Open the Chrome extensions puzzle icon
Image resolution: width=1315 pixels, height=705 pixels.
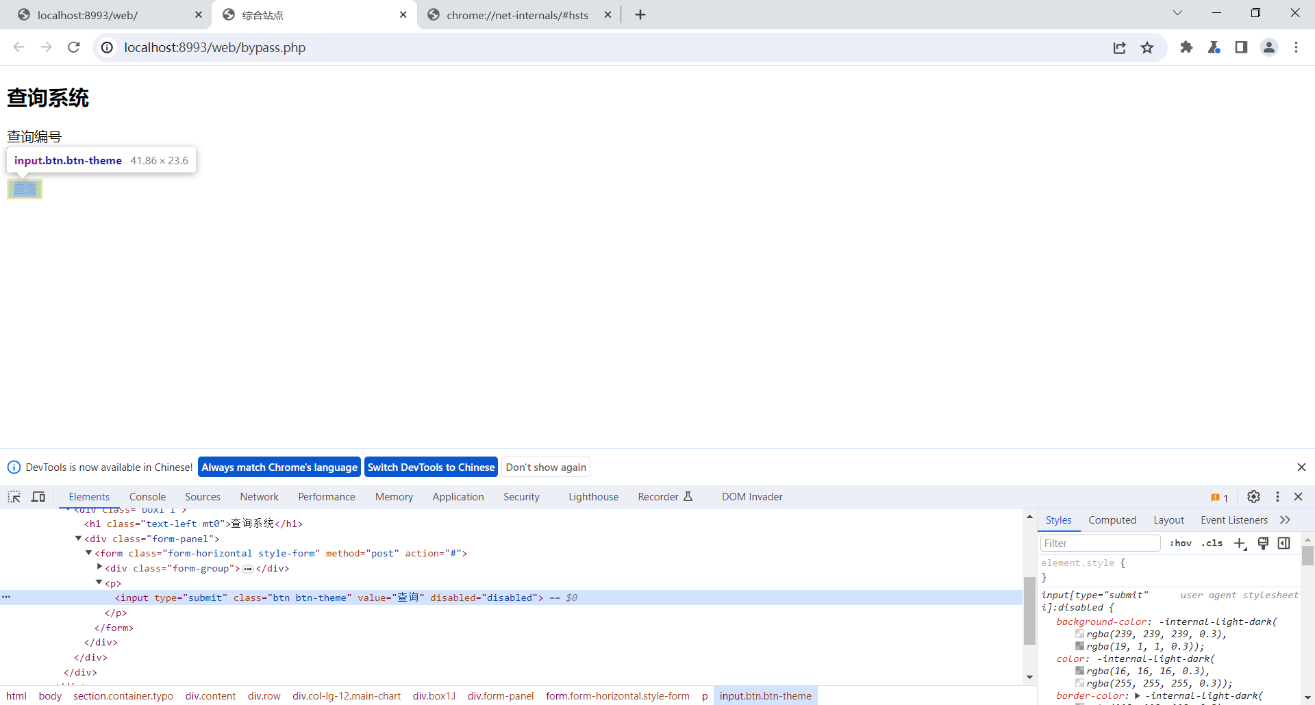1186,47
